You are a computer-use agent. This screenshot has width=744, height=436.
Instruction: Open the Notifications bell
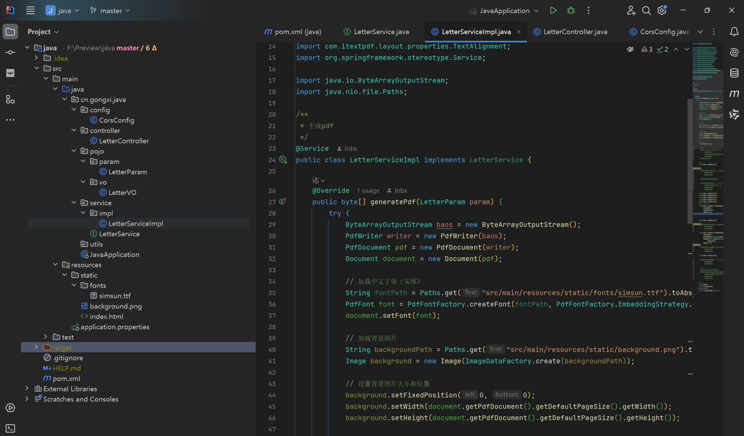pos(734,32)
